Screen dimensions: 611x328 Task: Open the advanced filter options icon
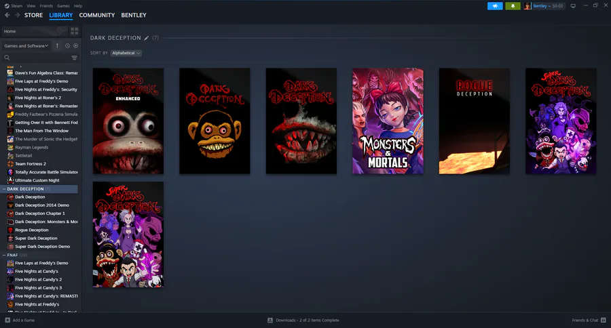pos(75,58)
